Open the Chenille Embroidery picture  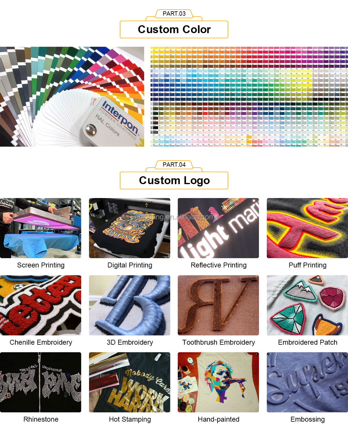[x=41, y=305]
